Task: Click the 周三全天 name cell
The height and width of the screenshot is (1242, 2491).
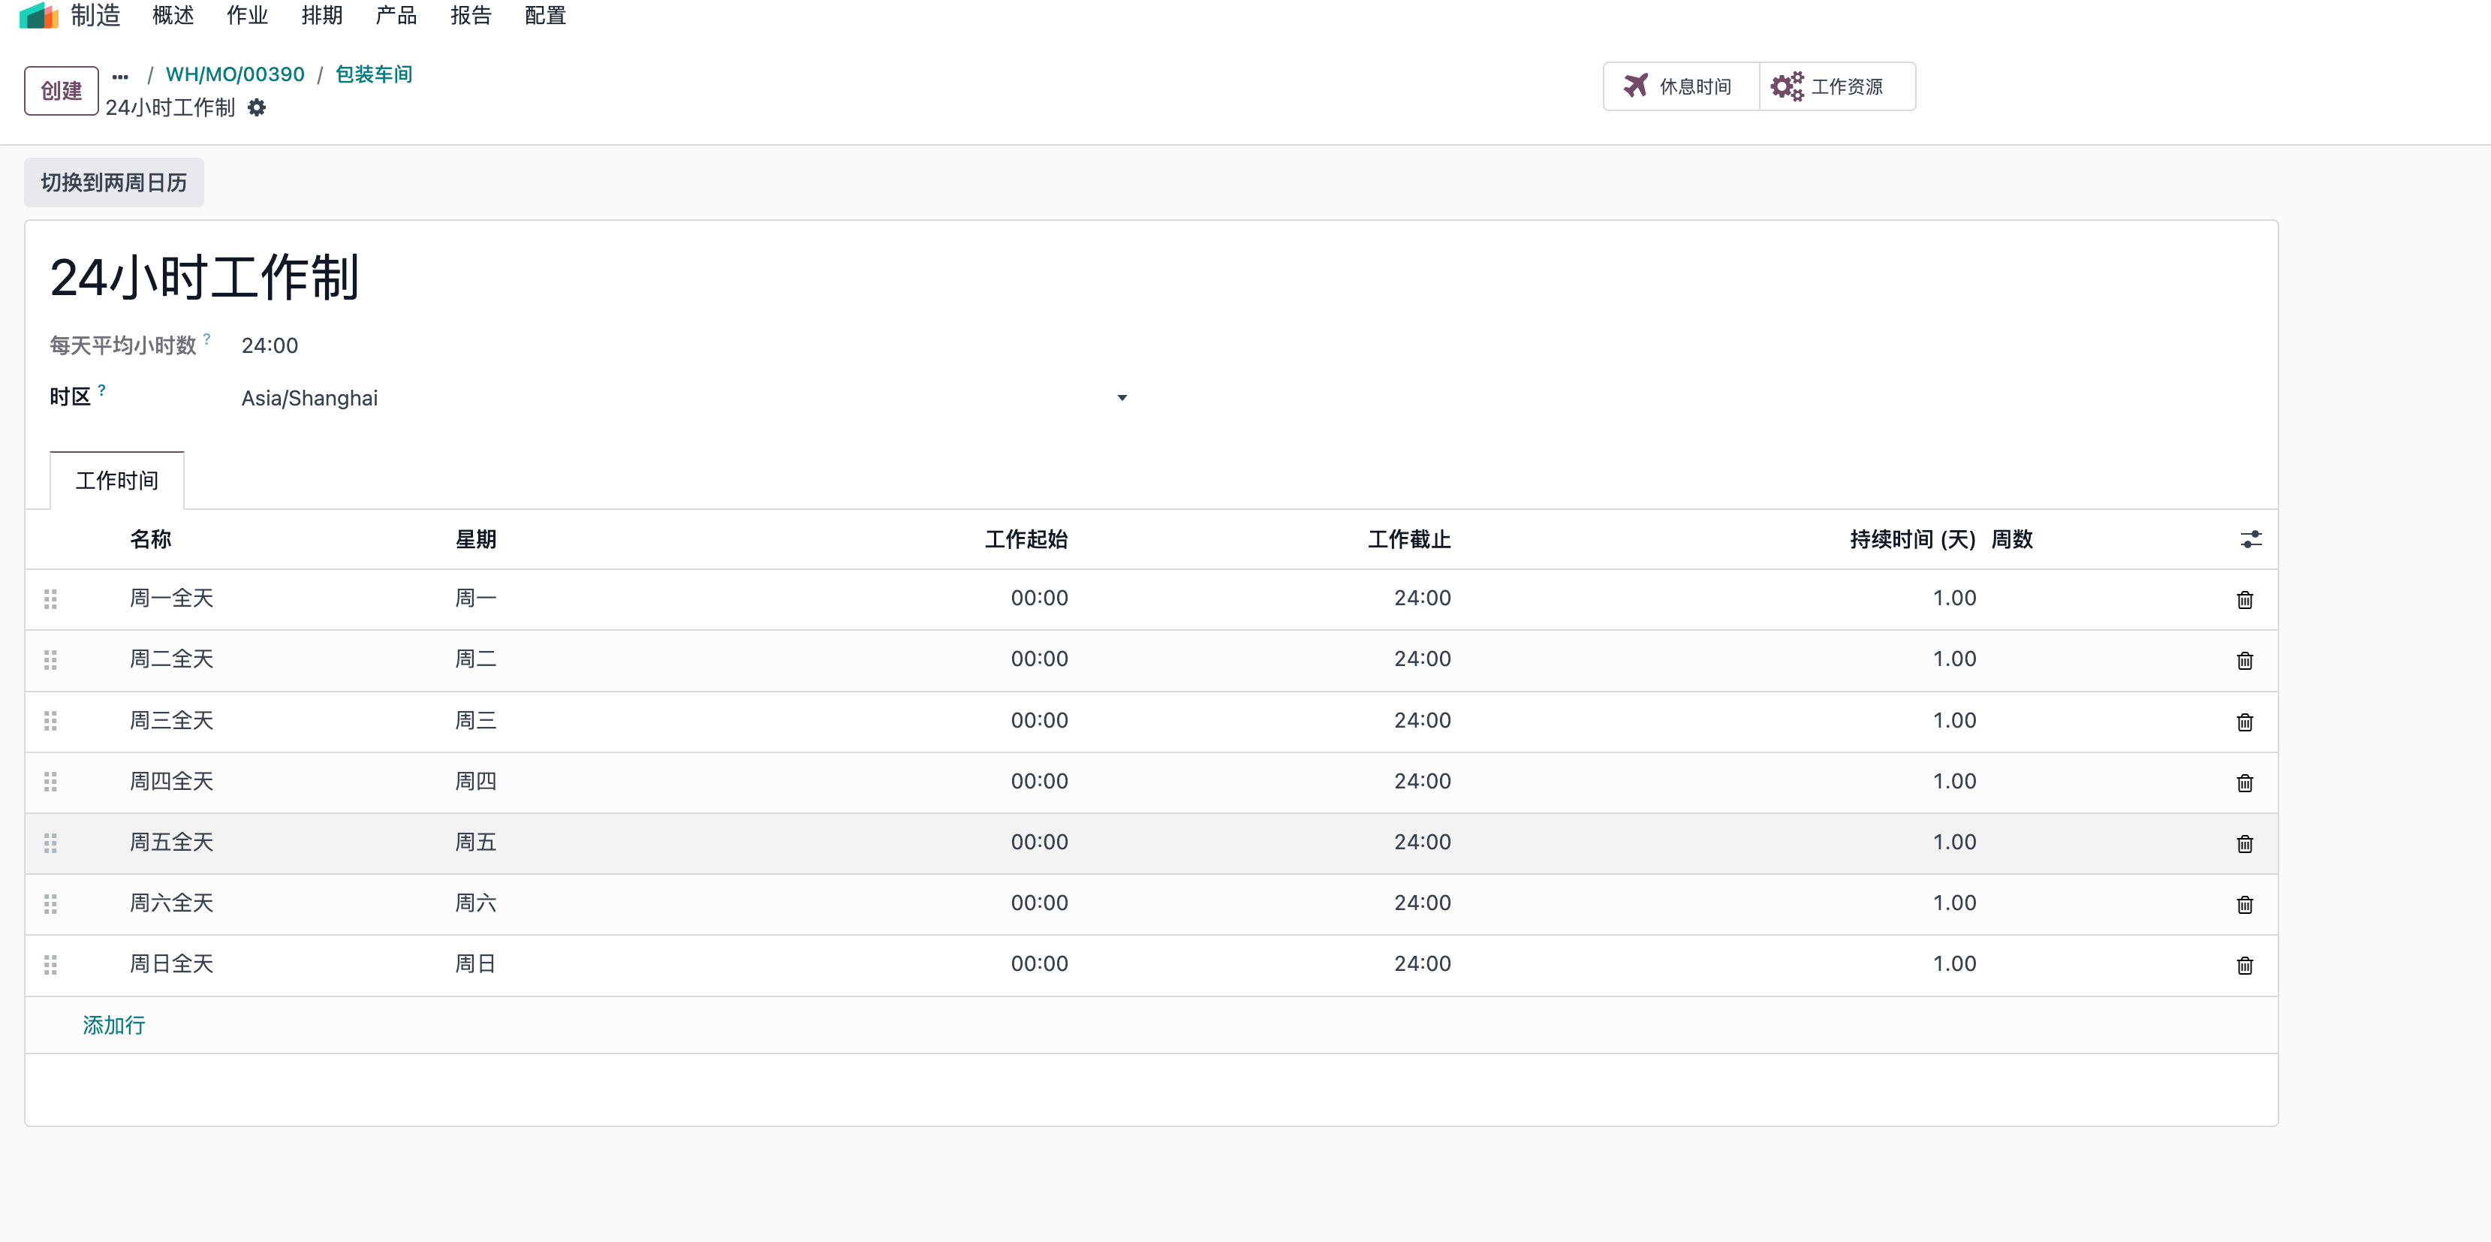Action: [x=171, y=719]
